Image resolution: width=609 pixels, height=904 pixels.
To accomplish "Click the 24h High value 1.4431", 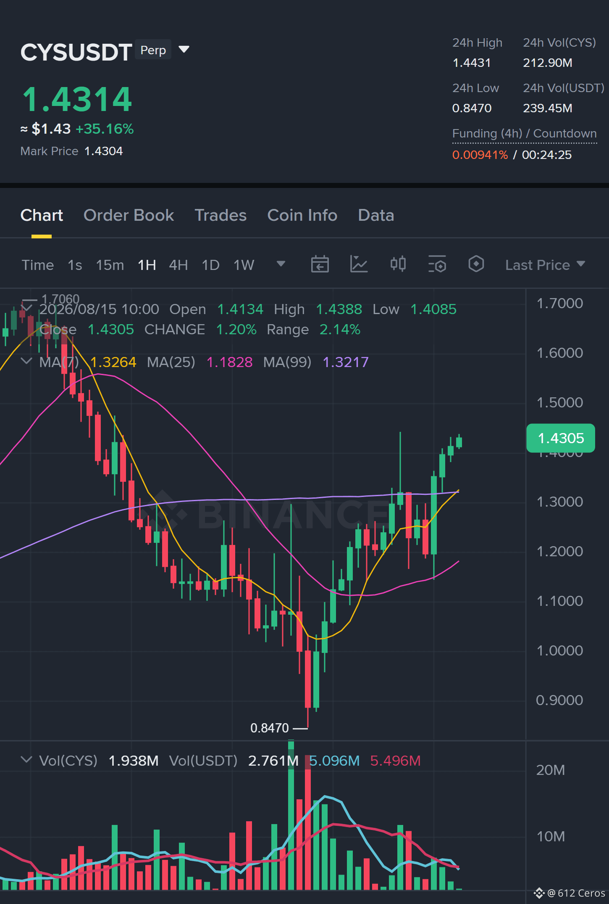I will 472,63.
